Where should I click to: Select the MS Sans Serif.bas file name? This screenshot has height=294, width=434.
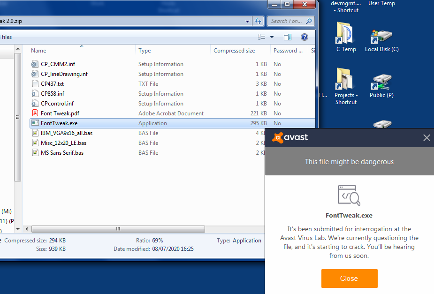(62, 153)
